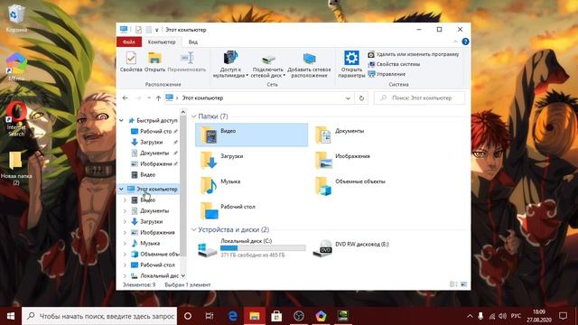Screen dimensions: 578x325
Task: Select Локальный диск (C:) drive
Action: pyautogui.click(x=252, y=248)
